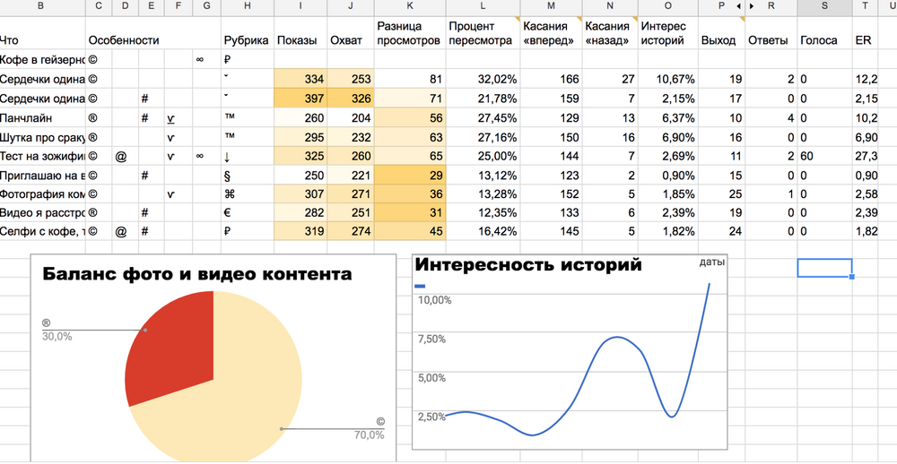Select column I header
The image size is (897, 464).
click(299, 7)
